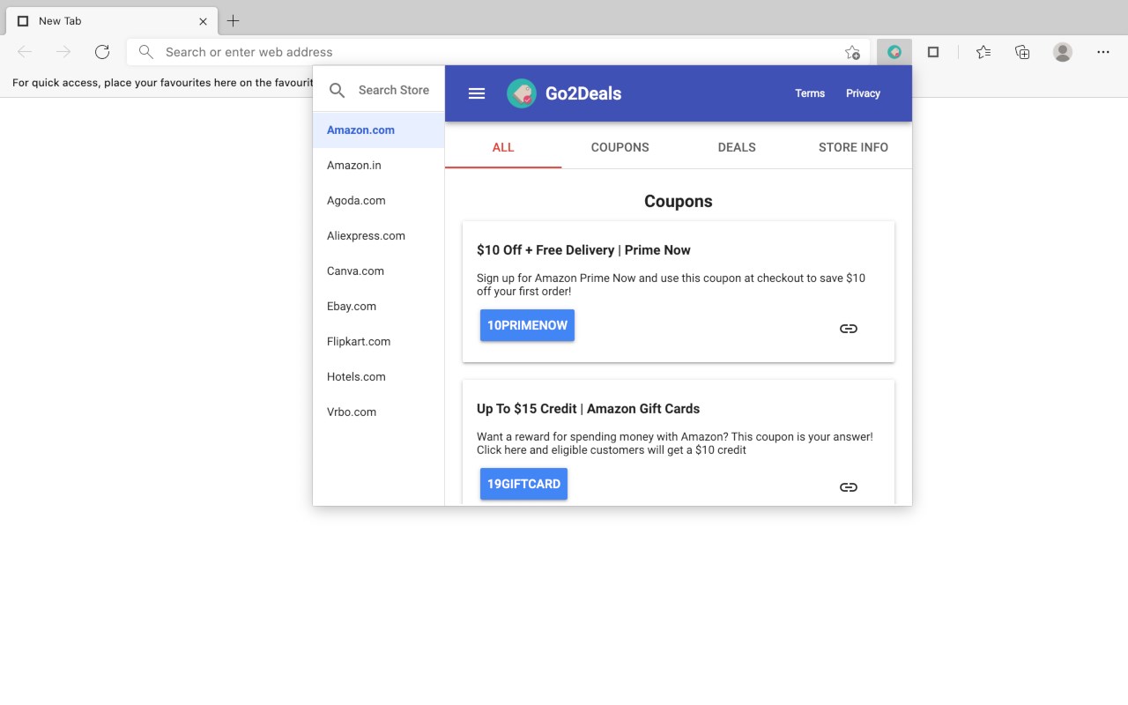Switch to the DEALS tab

tap(737, 147)
